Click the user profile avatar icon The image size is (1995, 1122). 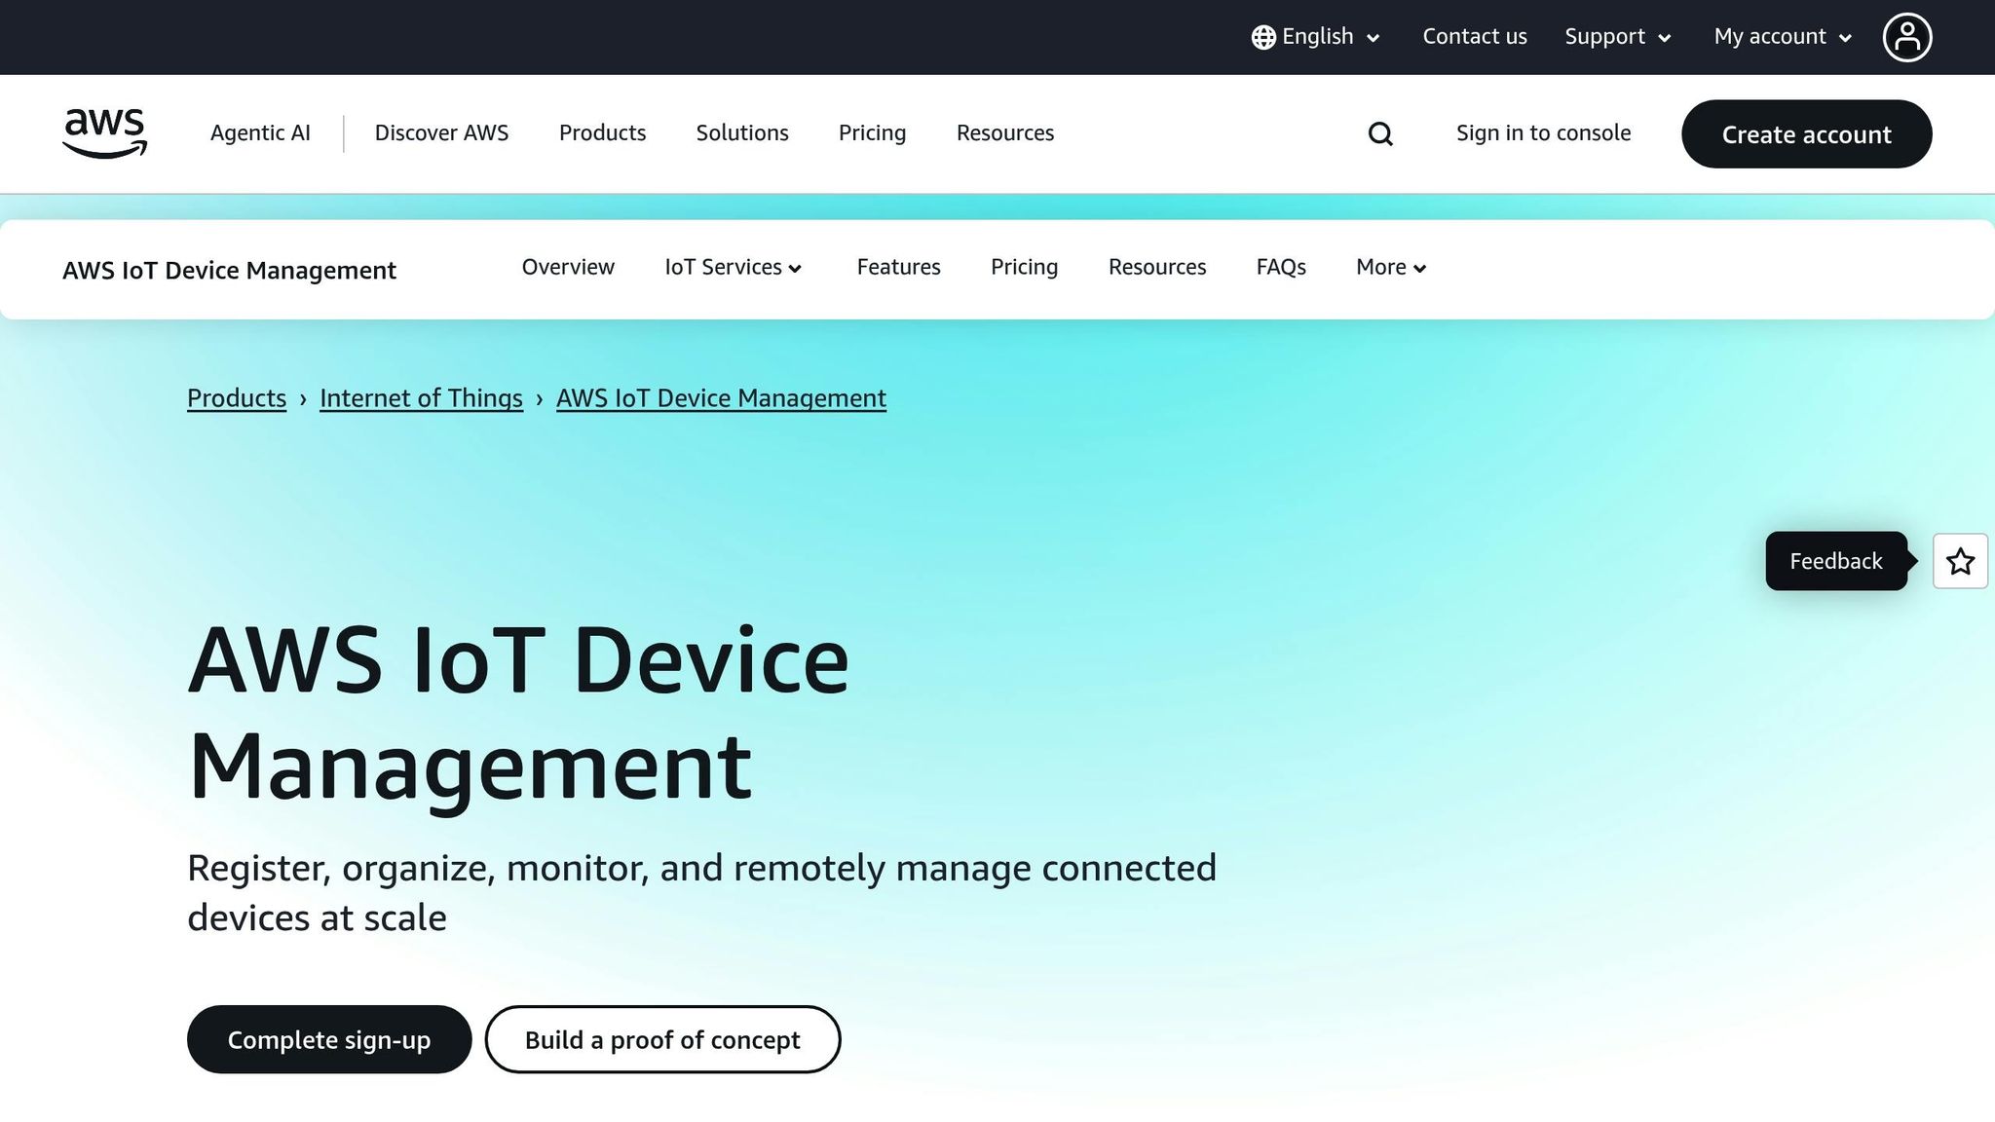(1906, 37)
